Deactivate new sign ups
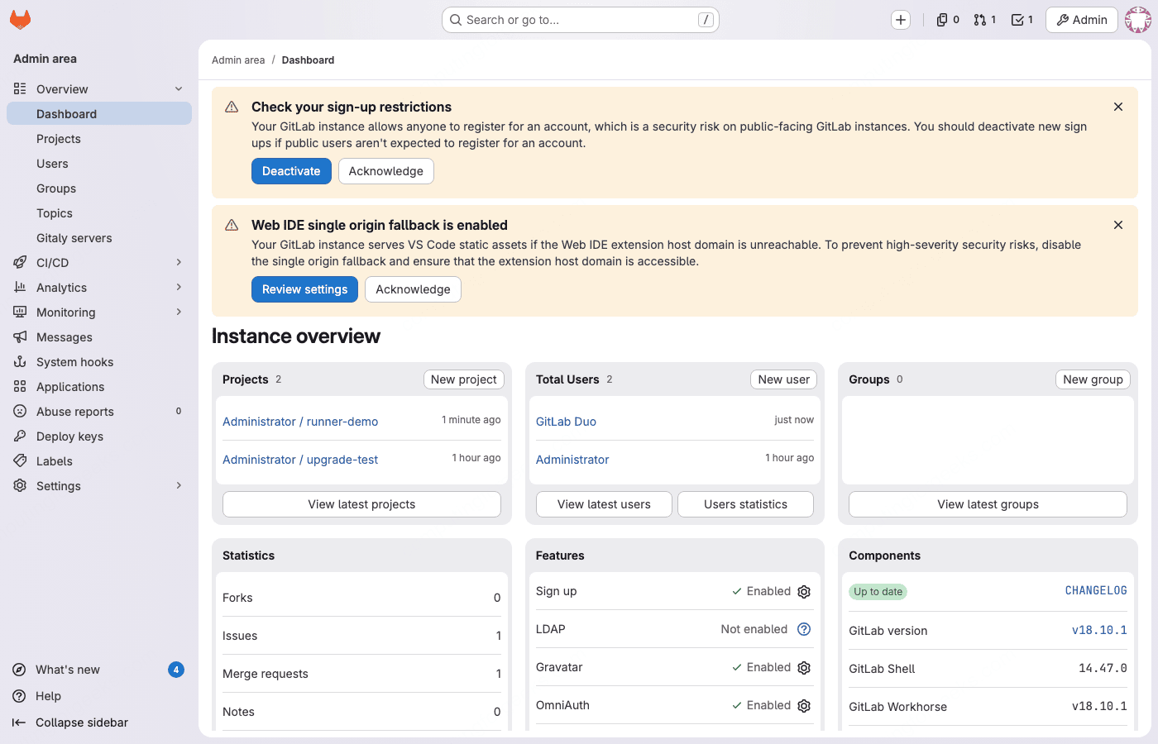The image size is (1158, 744). [x=291, y=171]
